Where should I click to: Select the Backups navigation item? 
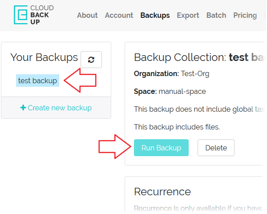point(155,15)
